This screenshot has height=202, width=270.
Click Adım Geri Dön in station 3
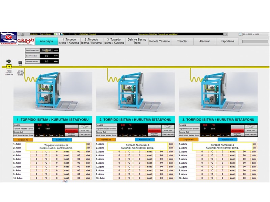(x=251, y=135)
